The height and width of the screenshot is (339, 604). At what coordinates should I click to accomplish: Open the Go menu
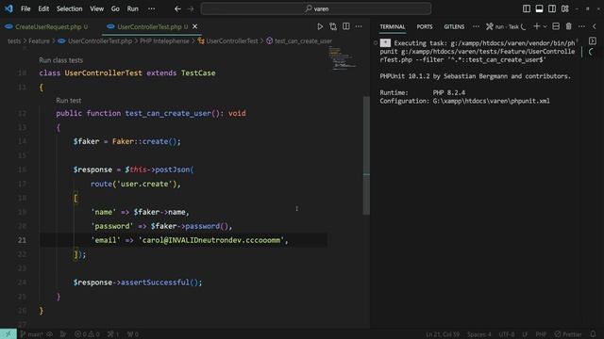pyautogui.click(x=115, y=8)
